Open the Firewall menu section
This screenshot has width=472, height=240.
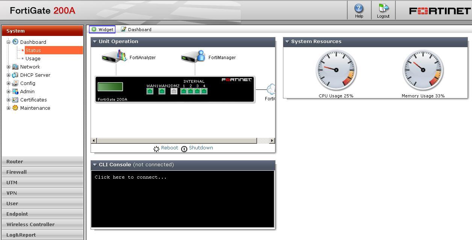coord(42,172)
